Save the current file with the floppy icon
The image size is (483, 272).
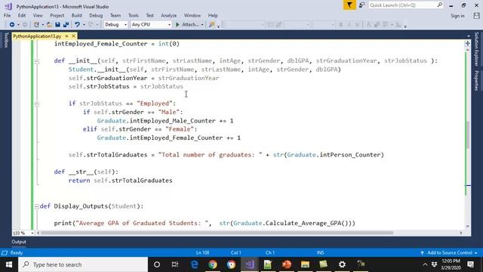point(57,24)
